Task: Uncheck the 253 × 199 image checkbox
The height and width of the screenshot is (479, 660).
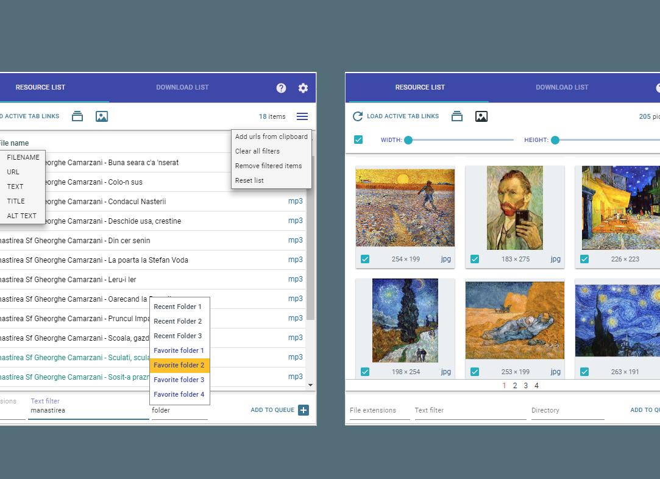Action: pos(475,372)
